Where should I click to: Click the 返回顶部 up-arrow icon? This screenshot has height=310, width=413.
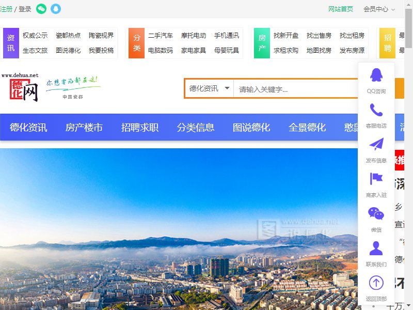pos(376,283)
